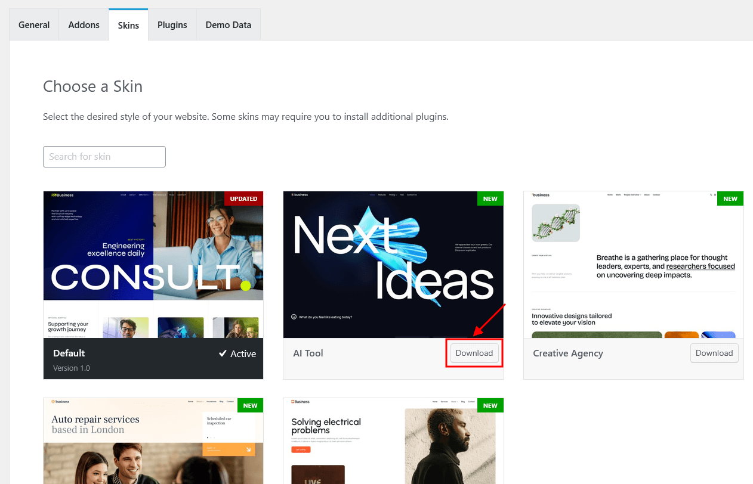The width and height of the screenshot is (753, 484).
Task: Focus the Search for skin field
Action: [x=104, y=157]
